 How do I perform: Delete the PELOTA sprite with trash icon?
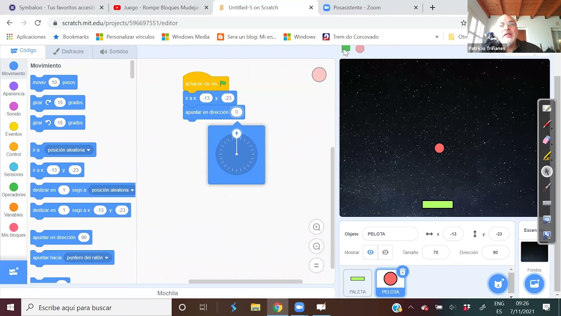pyautogui.click(x=402, y=272)
